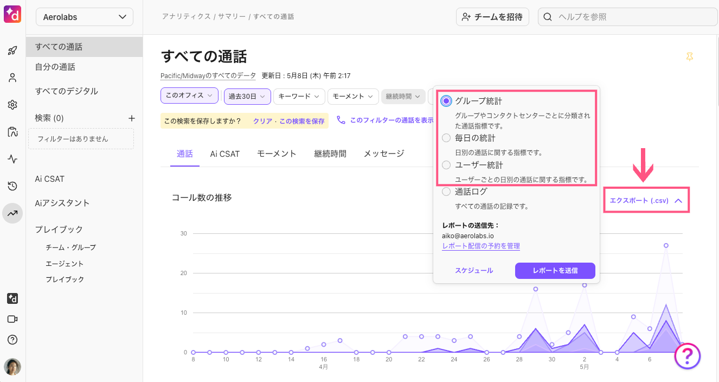
Task: Open the user profile icon in sidebar
Action: [12, 78]
